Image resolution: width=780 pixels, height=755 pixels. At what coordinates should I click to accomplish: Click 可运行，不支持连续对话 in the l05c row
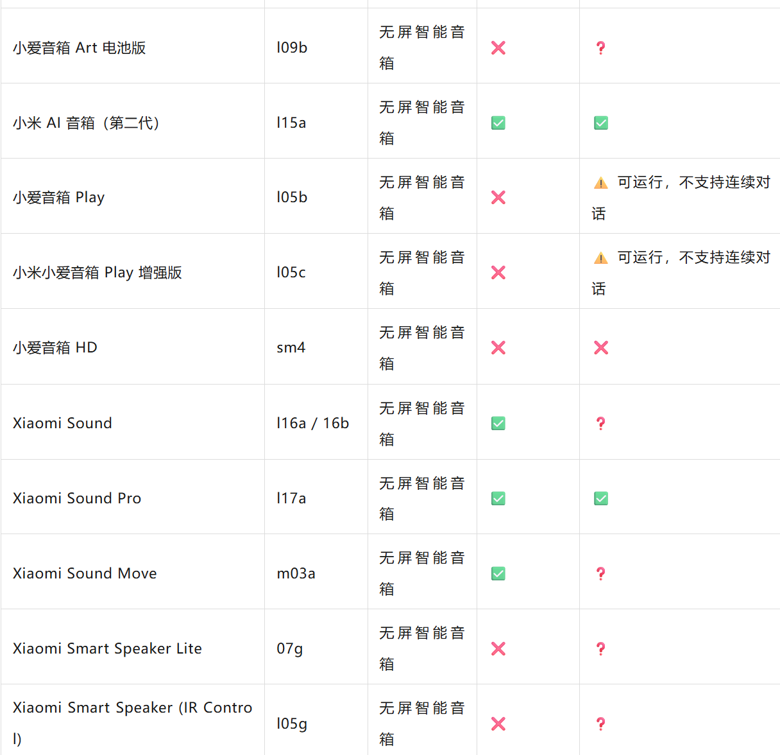point(681,273)
